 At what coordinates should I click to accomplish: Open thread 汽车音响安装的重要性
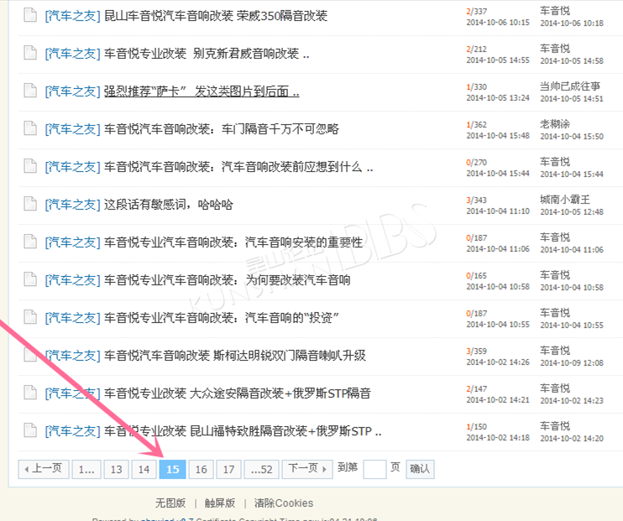(233, 242)
